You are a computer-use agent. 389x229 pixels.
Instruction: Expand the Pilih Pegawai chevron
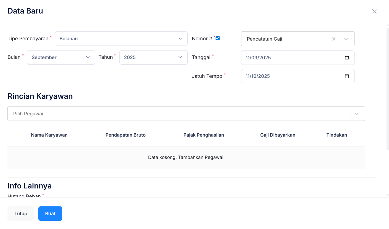tap(356, 114)
